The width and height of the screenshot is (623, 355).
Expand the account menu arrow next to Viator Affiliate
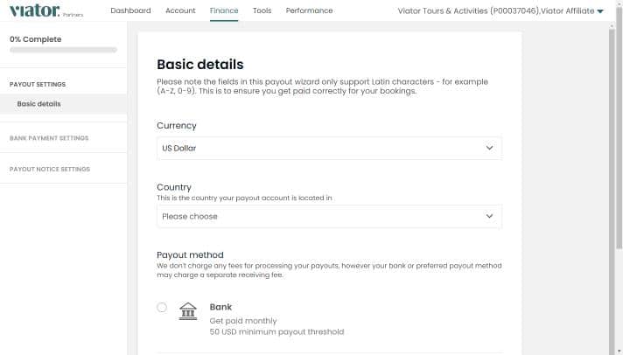(x=600, y=11)
